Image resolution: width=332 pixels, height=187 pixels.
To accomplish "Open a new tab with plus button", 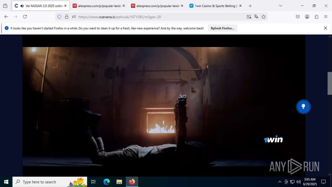I will click(250, 6).
